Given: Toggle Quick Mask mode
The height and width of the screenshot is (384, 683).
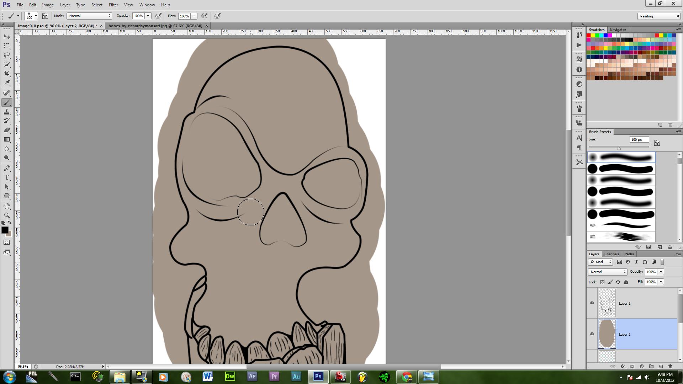Looking at the screenshot, I should click(x=7, y=242).
